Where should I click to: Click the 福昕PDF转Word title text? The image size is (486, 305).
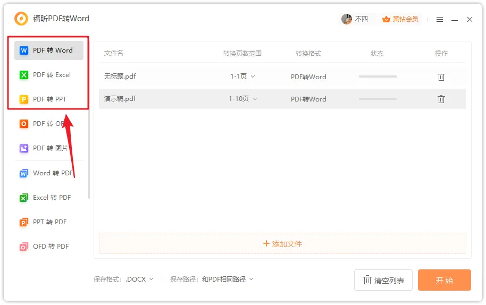pyautogui.click(x=61, y=19)
